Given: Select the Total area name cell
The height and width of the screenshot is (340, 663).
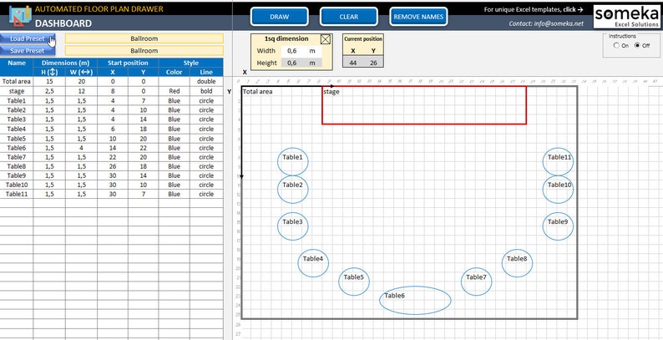Looking at the screenshot, I should coord(17,81).
